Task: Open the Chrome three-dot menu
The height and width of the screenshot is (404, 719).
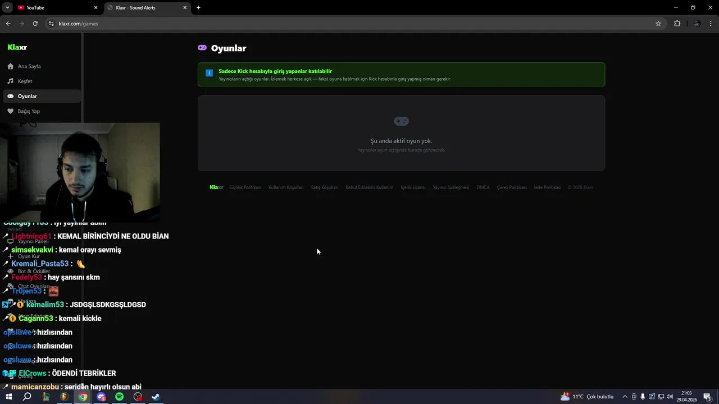Action: [x=711, y=24]
